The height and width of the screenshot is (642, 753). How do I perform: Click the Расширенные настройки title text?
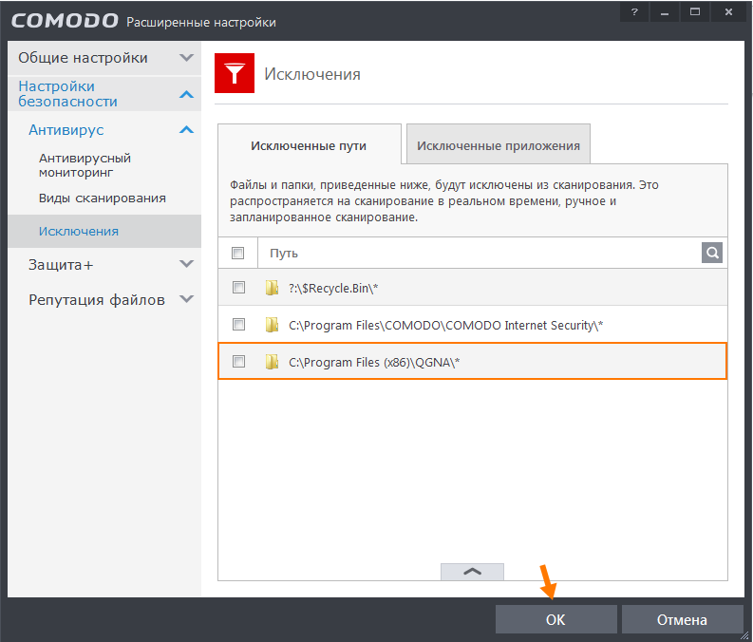coord(201,22)
